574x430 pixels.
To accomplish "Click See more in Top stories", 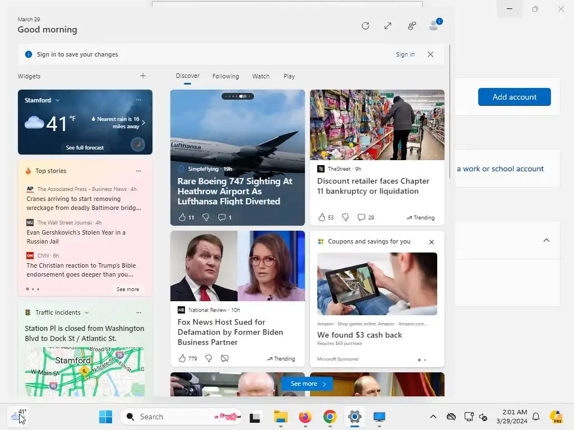I will coord(128,289).
